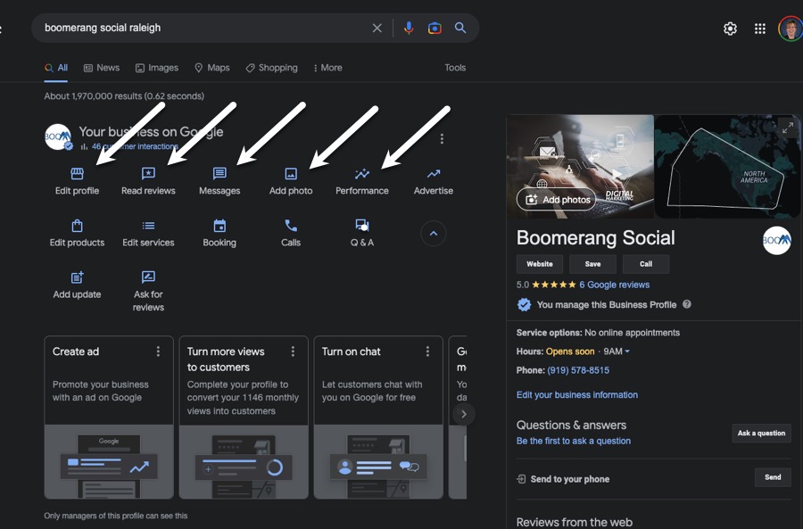Focus the Google search field

tap(205, 29)
